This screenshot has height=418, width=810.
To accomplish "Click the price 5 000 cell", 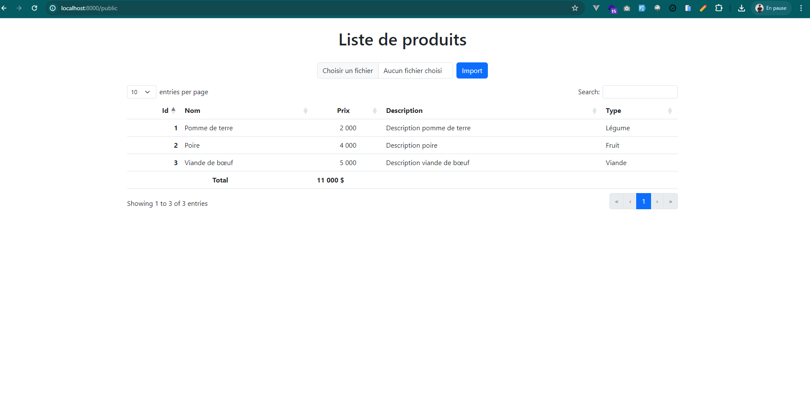I will click(x=348, y=163).
